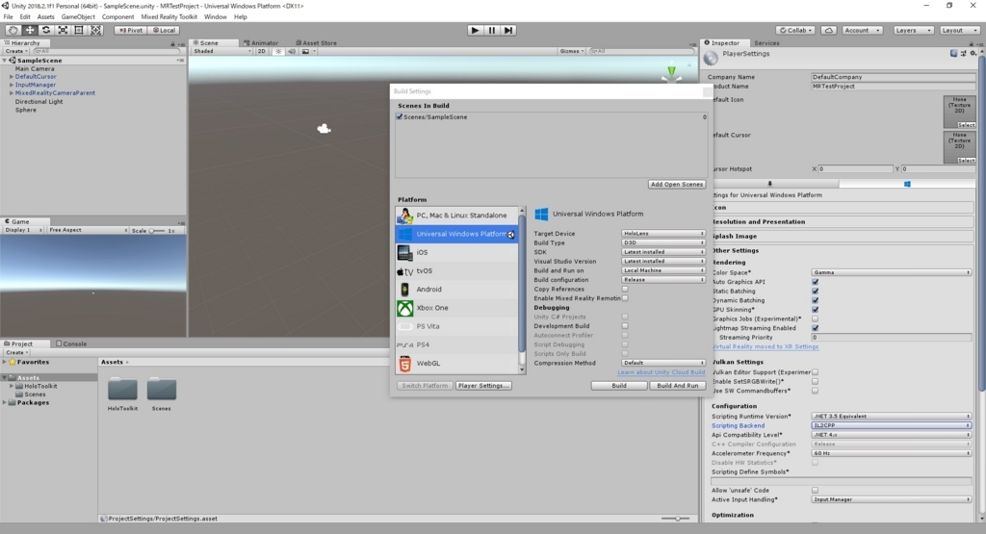This screenshot has height=534, width=986.
Task: Select Universal Windows Platform in list
Action: click(x=456, y=235)
